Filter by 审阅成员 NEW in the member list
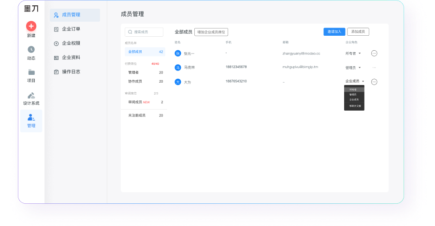The height and width of the screenshot is (226, 435). [145, 102]
